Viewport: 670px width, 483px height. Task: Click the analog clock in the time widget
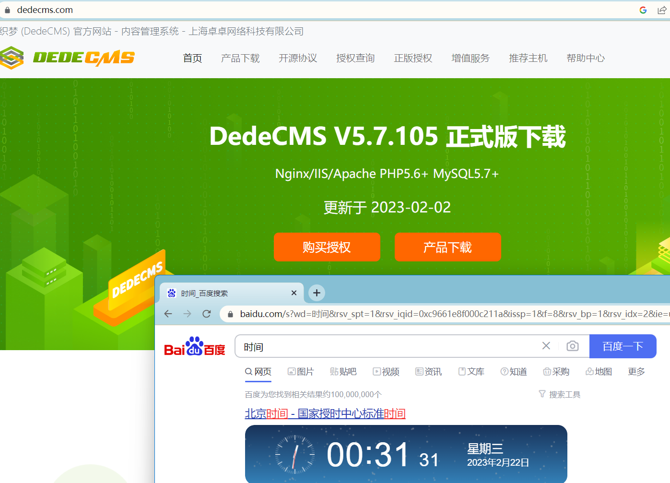(x=295, y=454)
